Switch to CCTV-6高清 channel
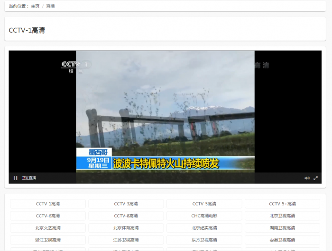This screenshot has width=332, height=251. point(48,216)
